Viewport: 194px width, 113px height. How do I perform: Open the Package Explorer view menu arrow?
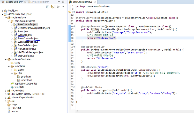[63, 6]
